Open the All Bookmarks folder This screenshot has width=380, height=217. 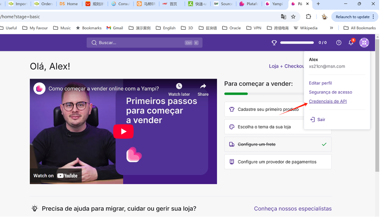[360, 28]
